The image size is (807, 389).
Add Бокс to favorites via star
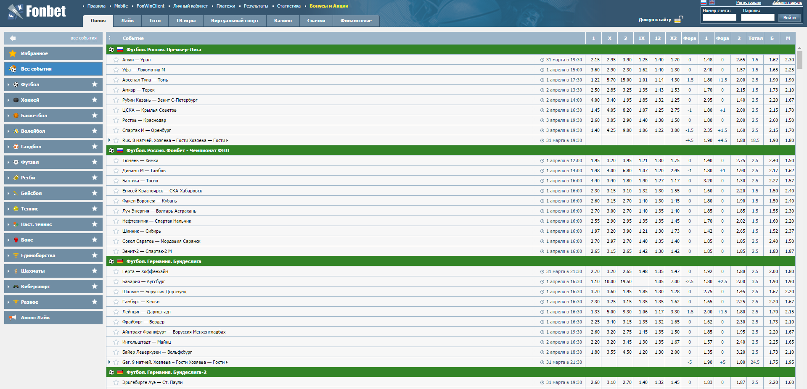tap(95, 240)
